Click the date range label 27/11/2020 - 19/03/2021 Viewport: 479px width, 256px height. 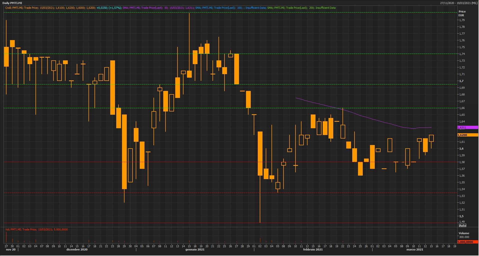pyautogui.click(x=459, y=3)
